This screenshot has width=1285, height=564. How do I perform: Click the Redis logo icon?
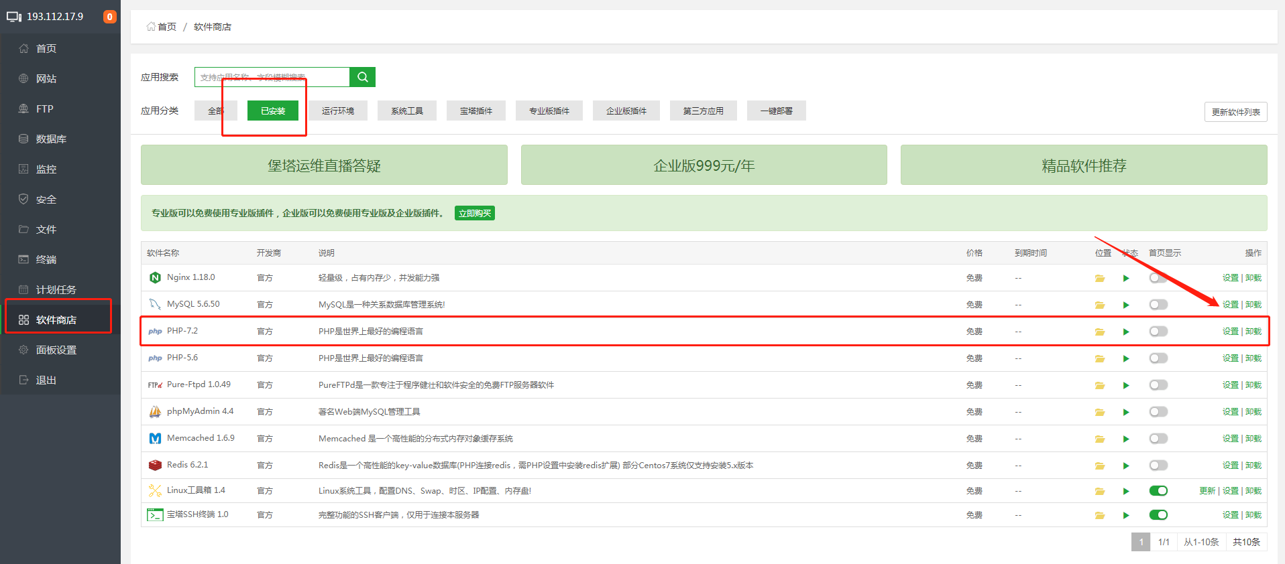click(155, 465)
